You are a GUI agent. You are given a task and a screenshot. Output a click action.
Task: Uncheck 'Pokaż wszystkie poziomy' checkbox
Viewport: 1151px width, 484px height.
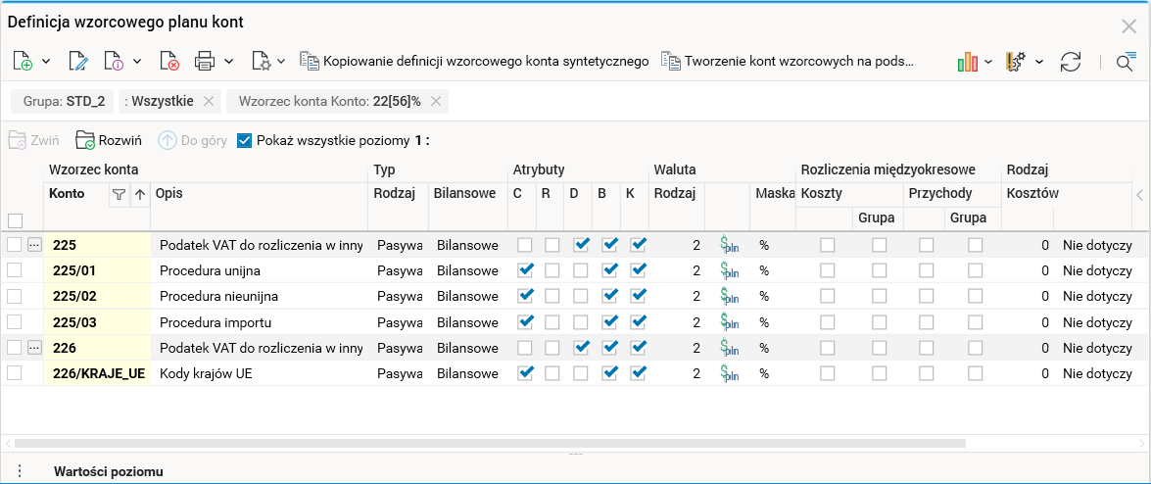tap(245, 140)
